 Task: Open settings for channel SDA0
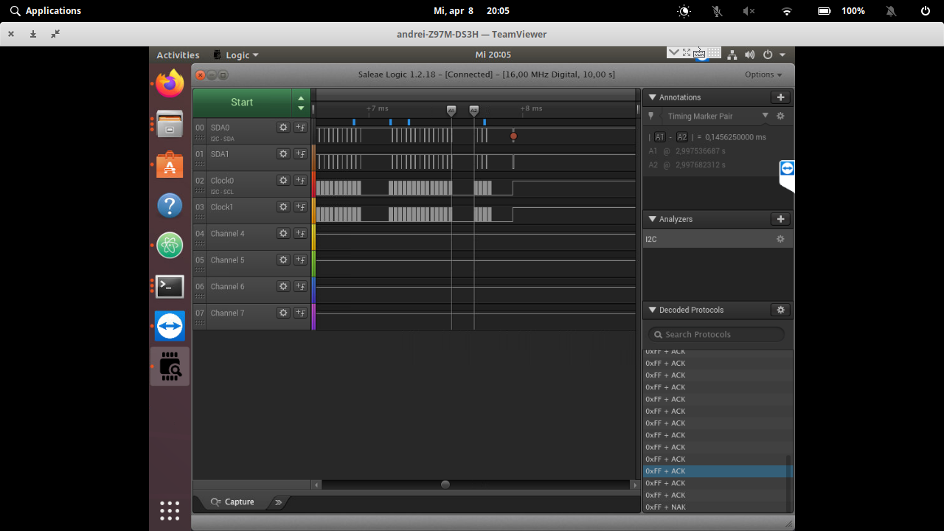point(282,127)
